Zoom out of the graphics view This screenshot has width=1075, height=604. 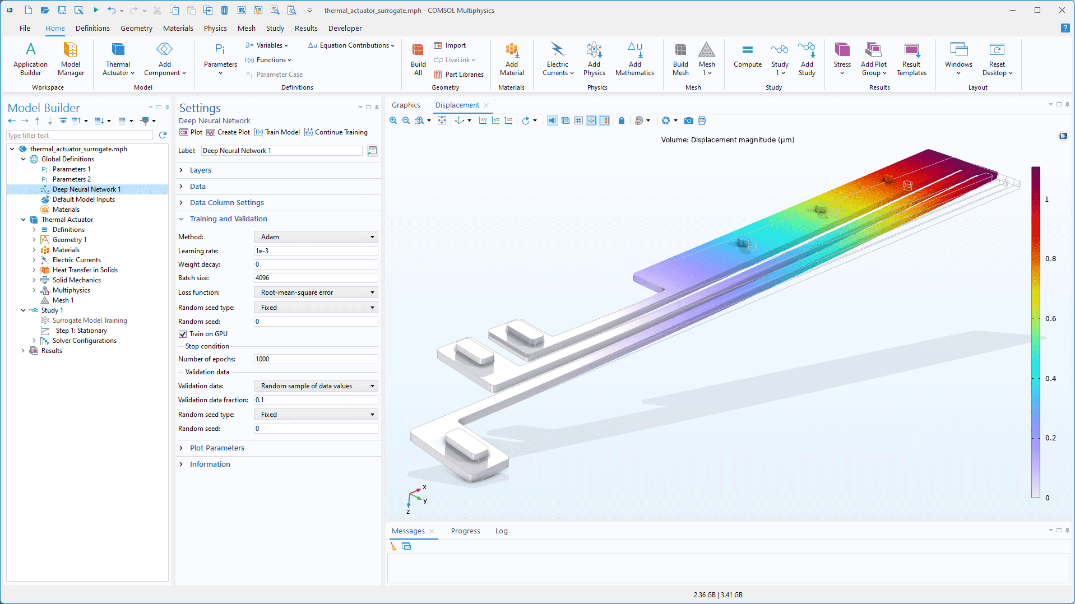[406, 121]
